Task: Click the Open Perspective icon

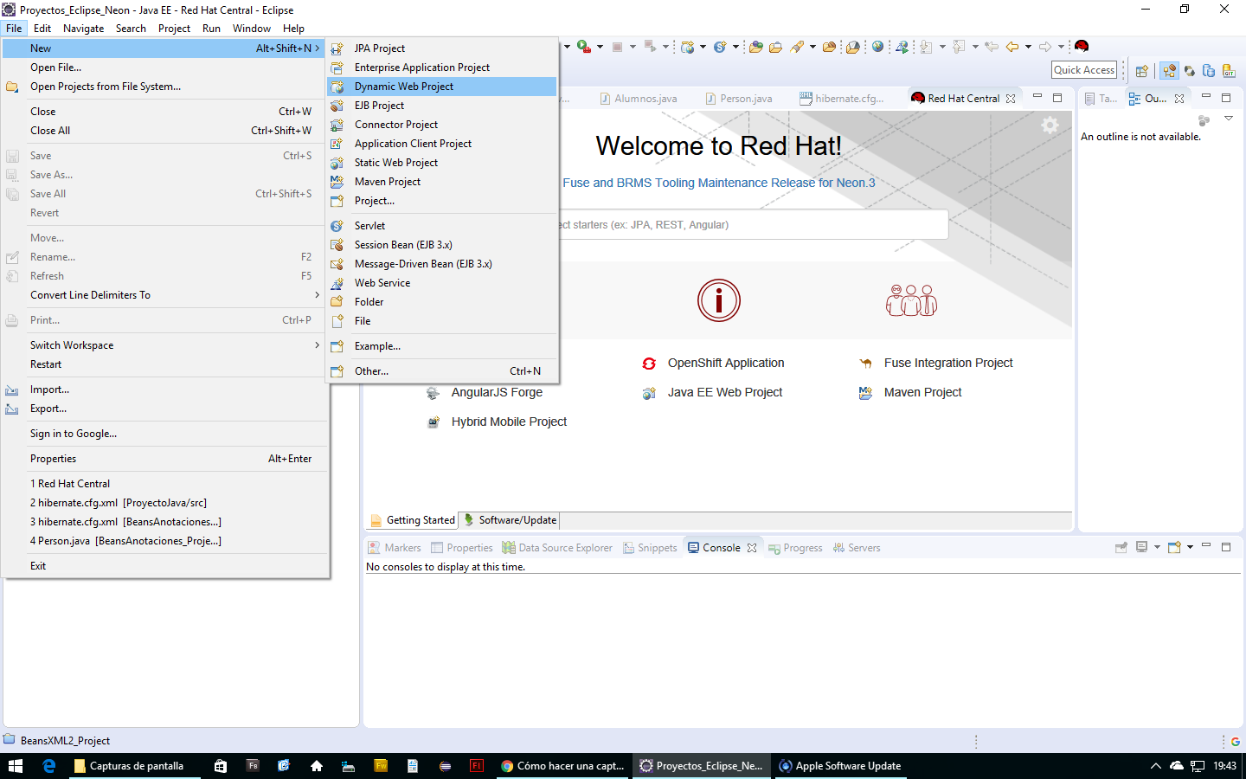Action: [1142, 71]
